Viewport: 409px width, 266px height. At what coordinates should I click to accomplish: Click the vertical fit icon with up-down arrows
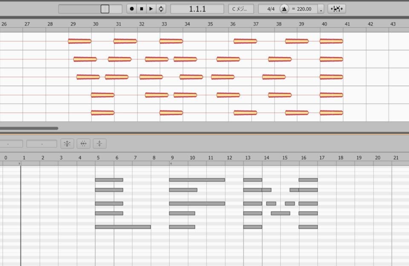[67, 144]
